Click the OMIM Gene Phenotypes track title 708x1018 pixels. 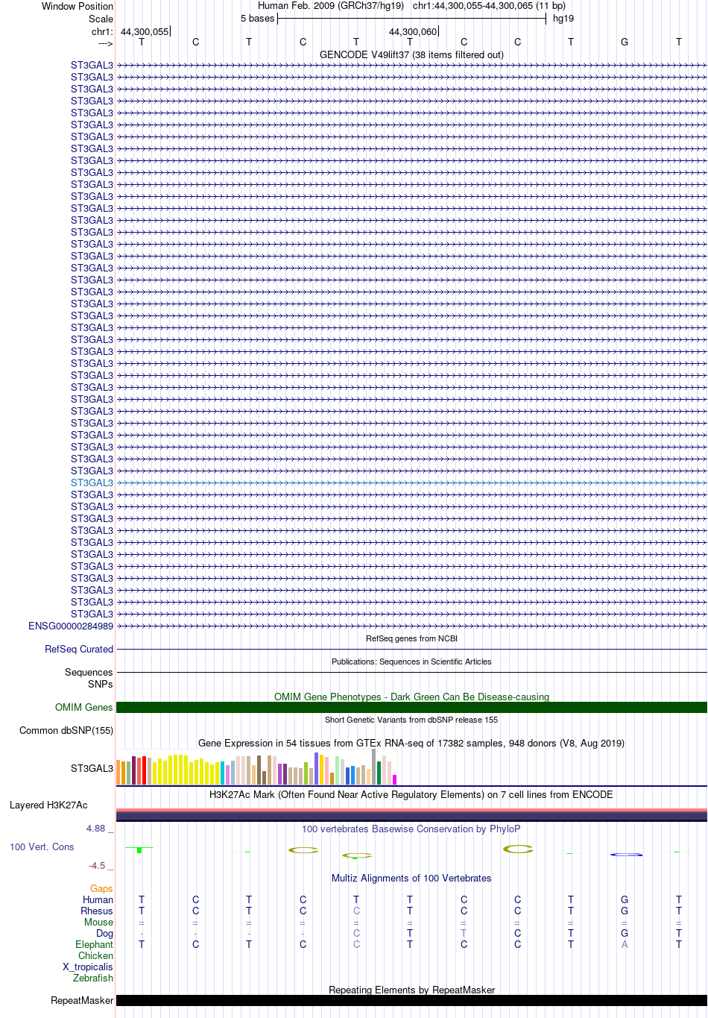point(411,697)
